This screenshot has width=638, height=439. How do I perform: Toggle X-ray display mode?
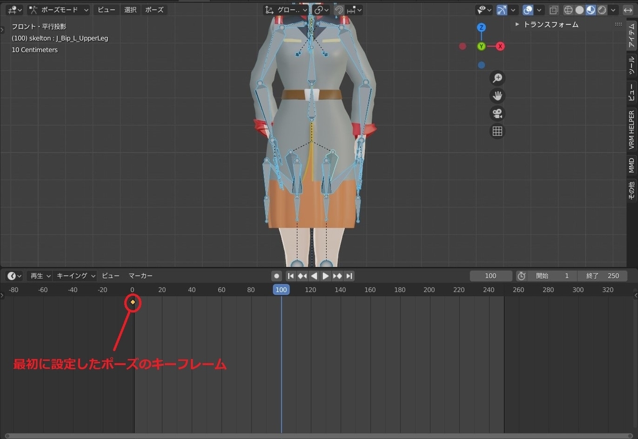(x=554, y=10)
